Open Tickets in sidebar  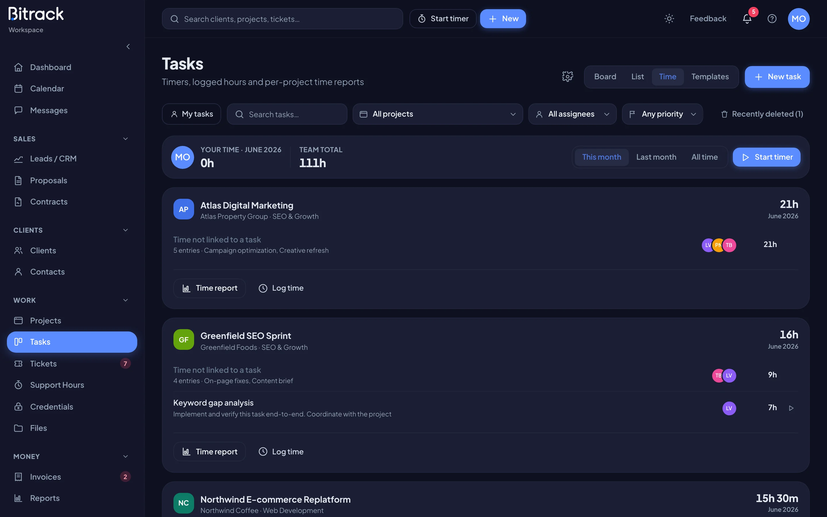(72, 363)
